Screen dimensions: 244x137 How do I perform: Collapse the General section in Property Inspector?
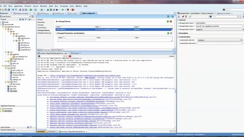coord(178,20)
